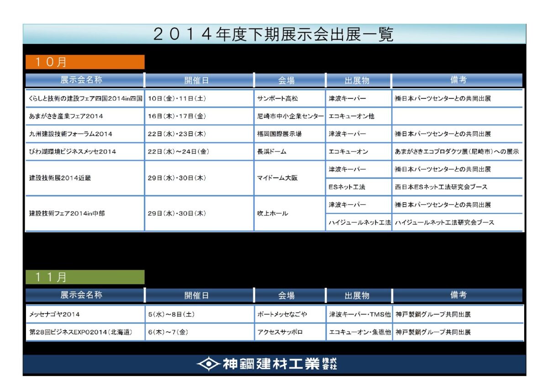Select the 建設技術展2014近畿 cell
The height and width of the screenshot is (387, 548).
(x=85, y=178)
